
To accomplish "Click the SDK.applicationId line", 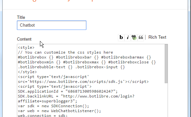I will coord(68,91).
